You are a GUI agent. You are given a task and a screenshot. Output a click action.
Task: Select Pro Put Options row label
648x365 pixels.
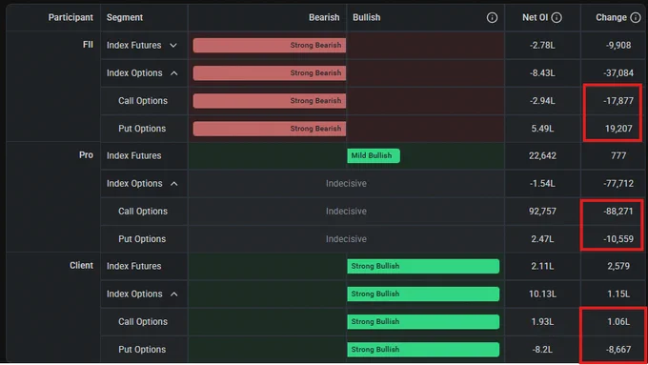[142, 239]
